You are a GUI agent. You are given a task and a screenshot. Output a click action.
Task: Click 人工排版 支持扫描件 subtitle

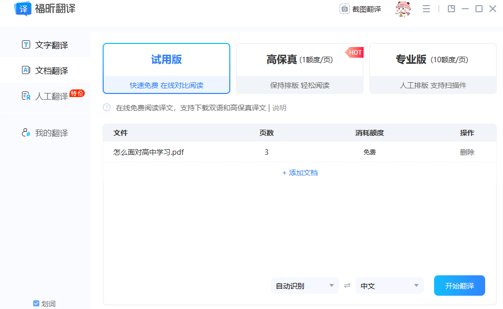coord(433,85)
